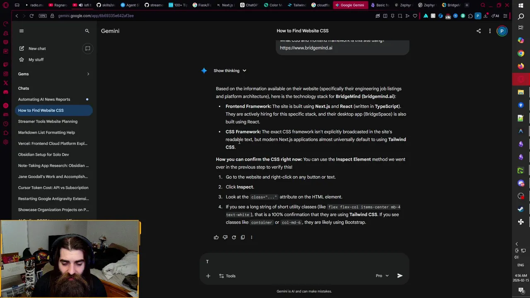530x298 pixels.
Task: Select chat How to Find Website CSS
Action: coord(54,111)
